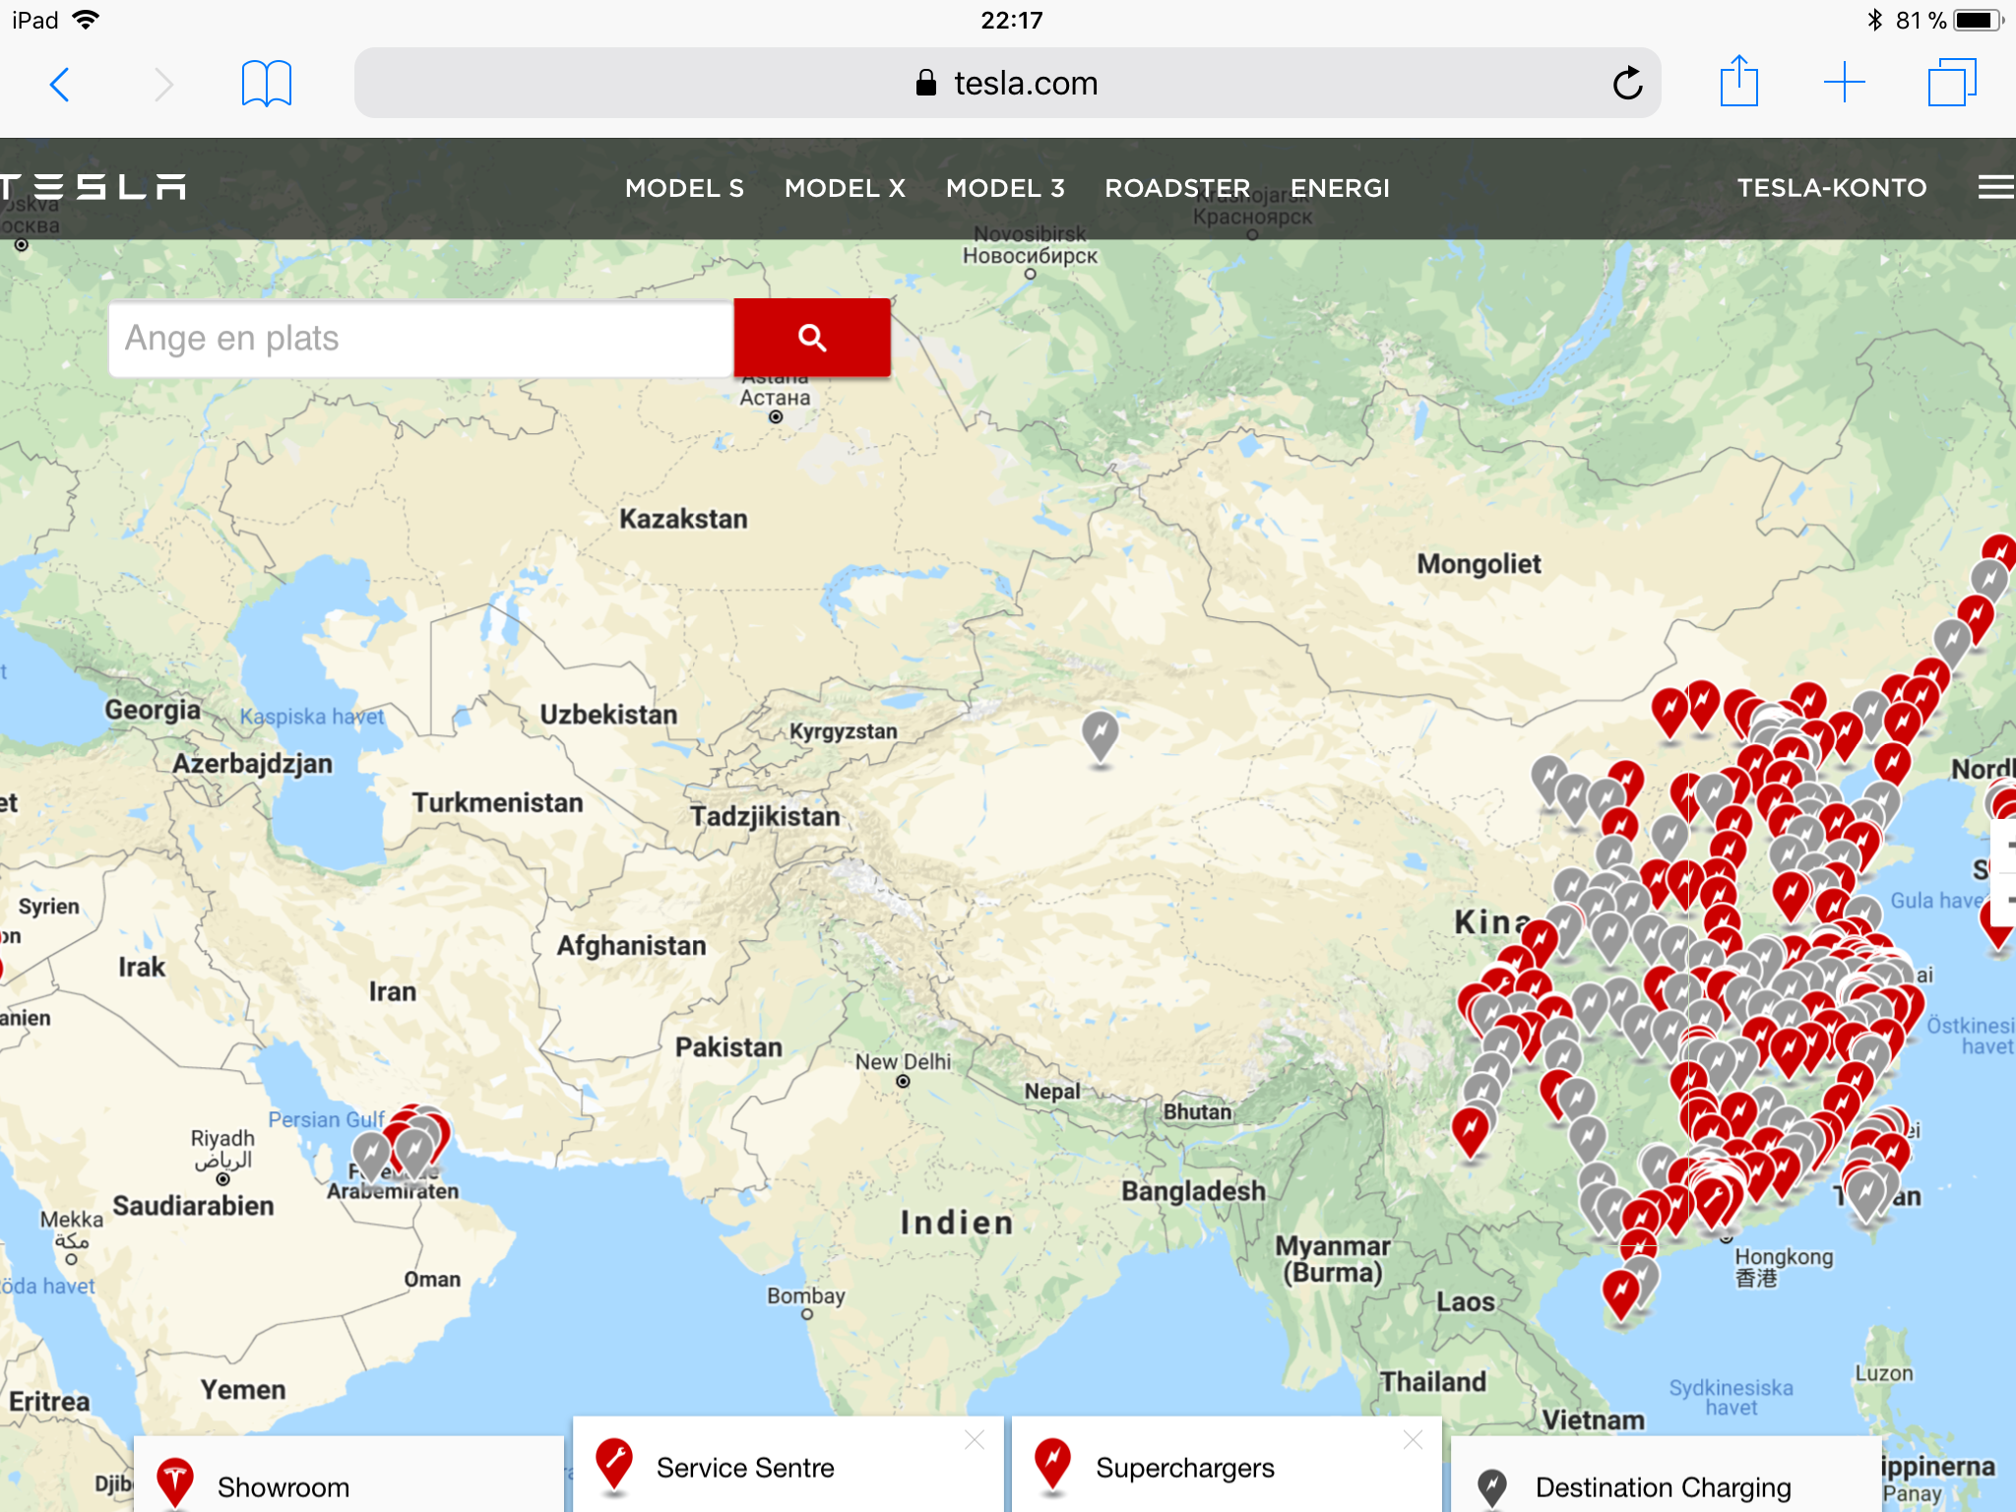Click the Bangladesh label on map
2016x1512 pixels.
pos(1193,1191)
